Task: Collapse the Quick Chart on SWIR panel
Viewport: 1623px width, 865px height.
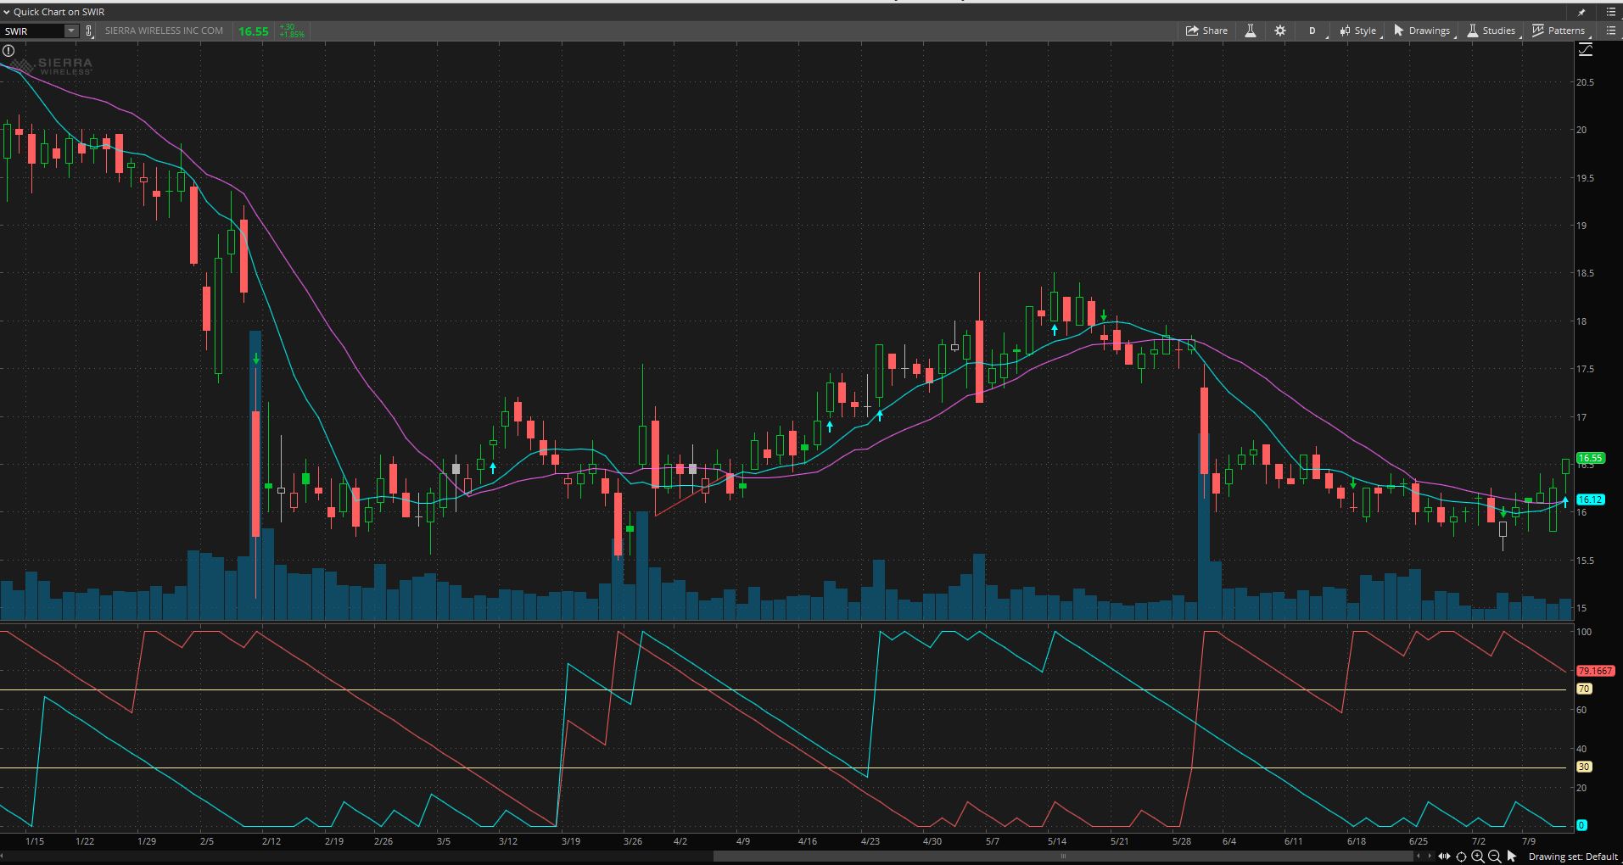Action: [6, 12]
